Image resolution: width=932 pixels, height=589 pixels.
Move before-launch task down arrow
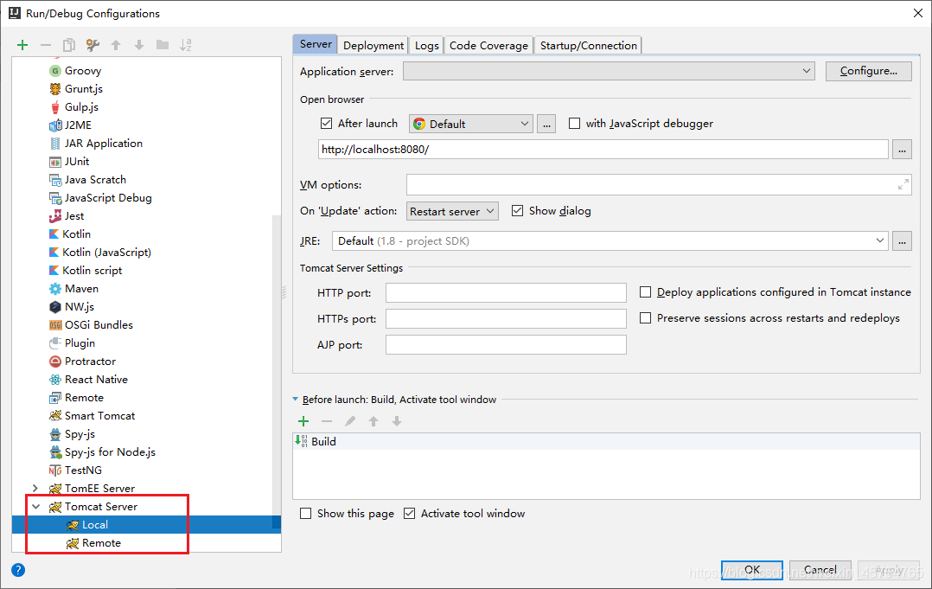[397, 421]
